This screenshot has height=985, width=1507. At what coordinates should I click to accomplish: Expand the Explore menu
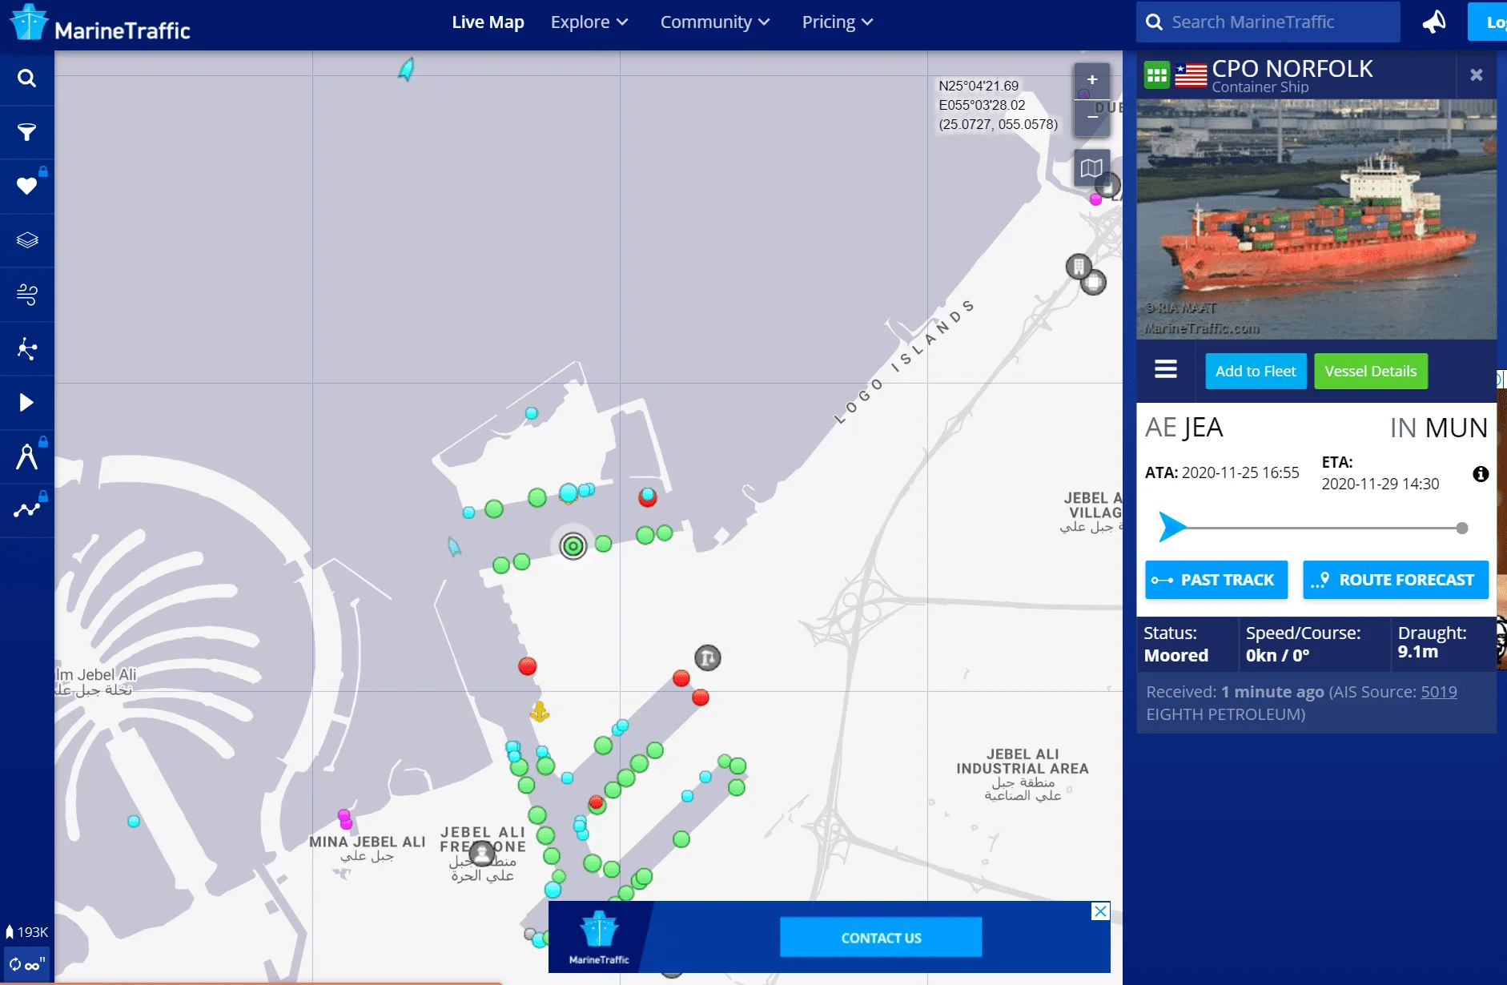[x=589, y=22]
